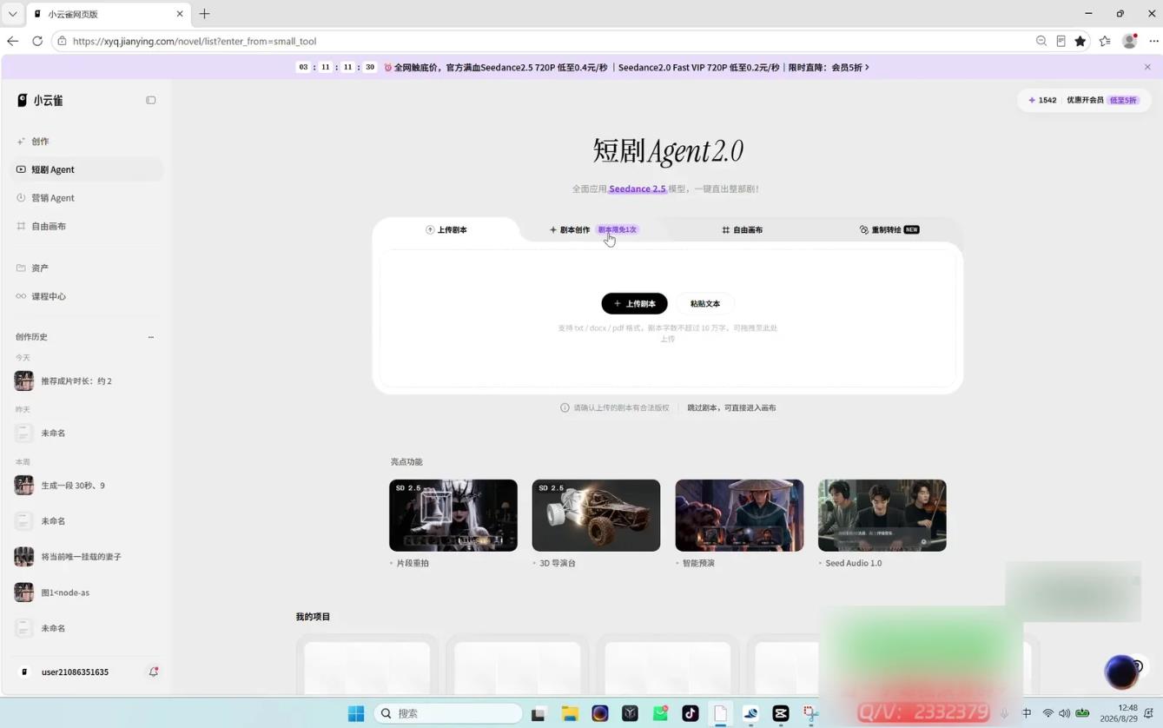Open the 片段重拍 feature thumbnail

pos(453,515)
